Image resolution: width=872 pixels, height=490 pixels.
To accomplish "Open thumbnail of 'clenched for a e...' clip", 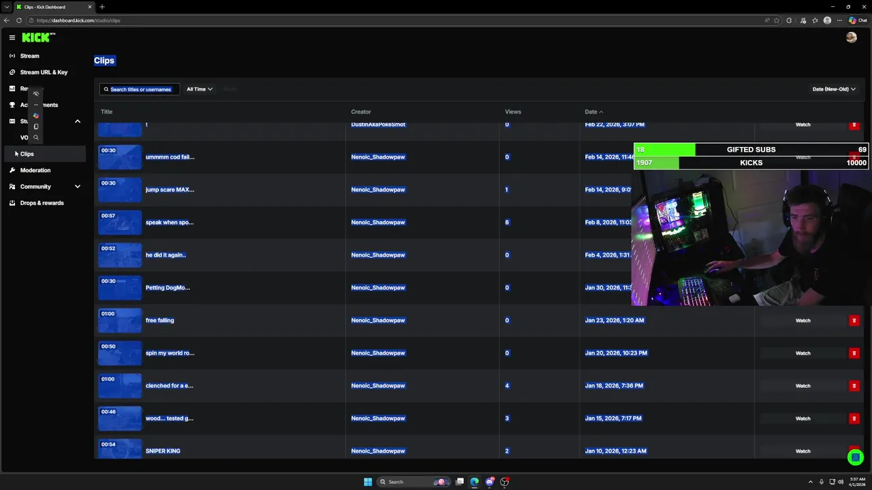I will click(120, 386).
